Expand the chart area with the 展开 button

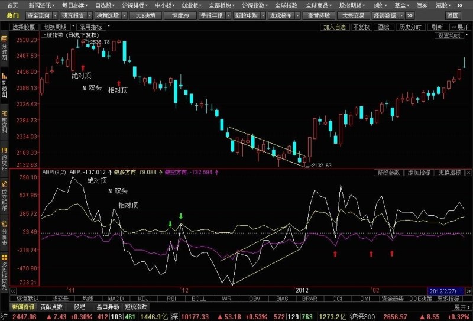click(460, 27)
